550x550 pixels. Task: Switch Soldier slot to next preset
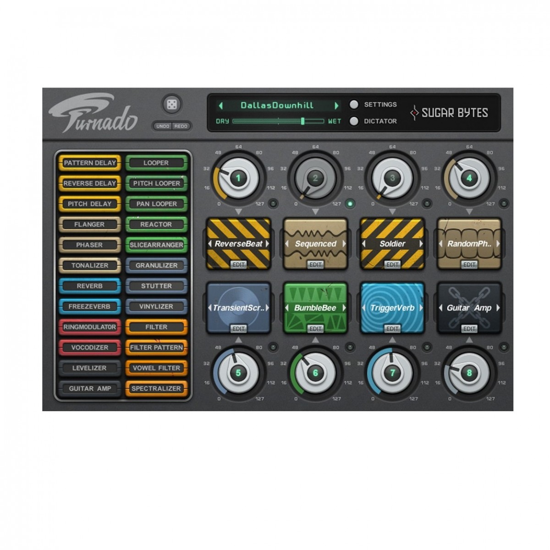pyautogui.click(x=421, y=244)
